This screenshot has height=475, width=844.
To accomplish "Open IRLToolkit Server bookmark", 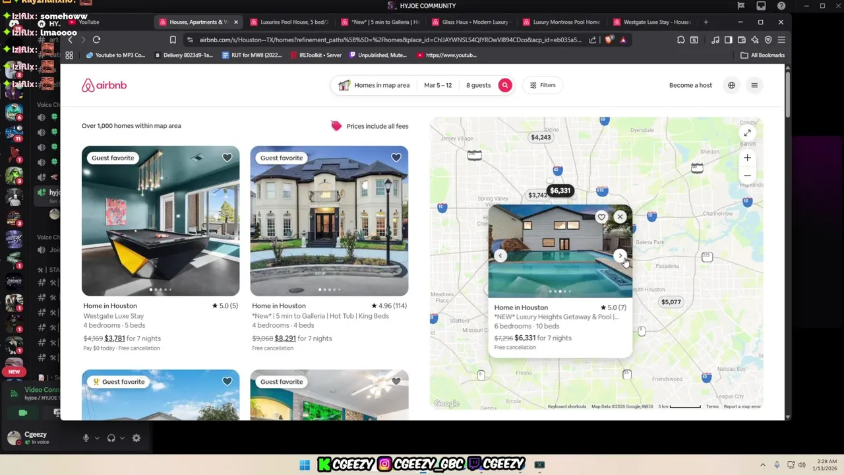I will (x=316, y=55).
